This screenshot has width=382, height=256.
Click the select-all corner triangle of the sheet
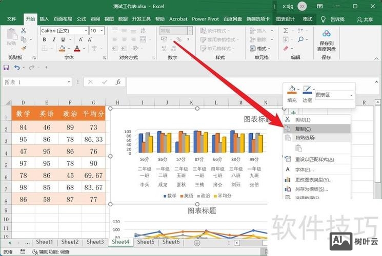pyautogui.click(x=8, y=102)
